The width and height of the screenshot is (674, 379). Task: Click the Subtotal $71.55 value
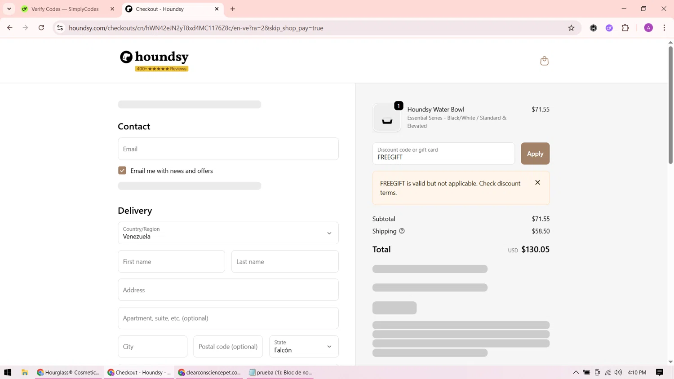point(541,219)
